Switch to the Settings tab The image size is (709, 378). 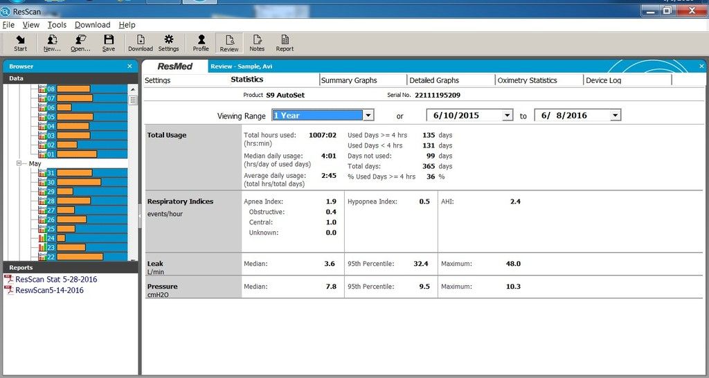click(157, 80)
